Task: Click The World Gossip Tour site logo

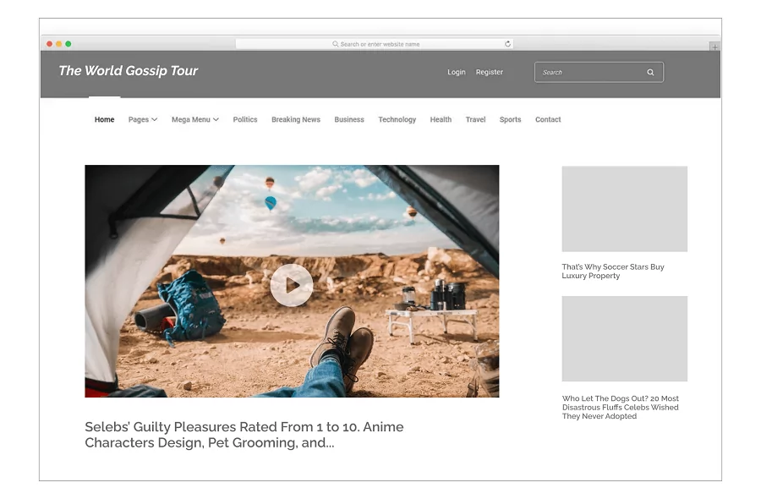Action: point(128,71)
